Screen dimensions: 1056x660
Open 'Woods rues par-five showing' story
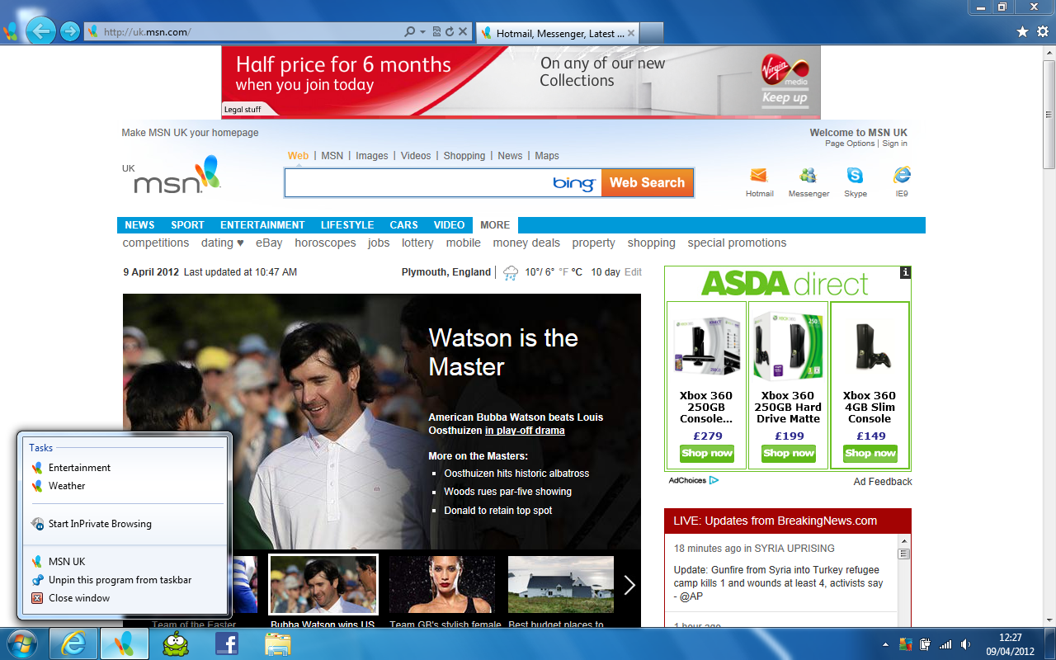(x=508, y=492)
